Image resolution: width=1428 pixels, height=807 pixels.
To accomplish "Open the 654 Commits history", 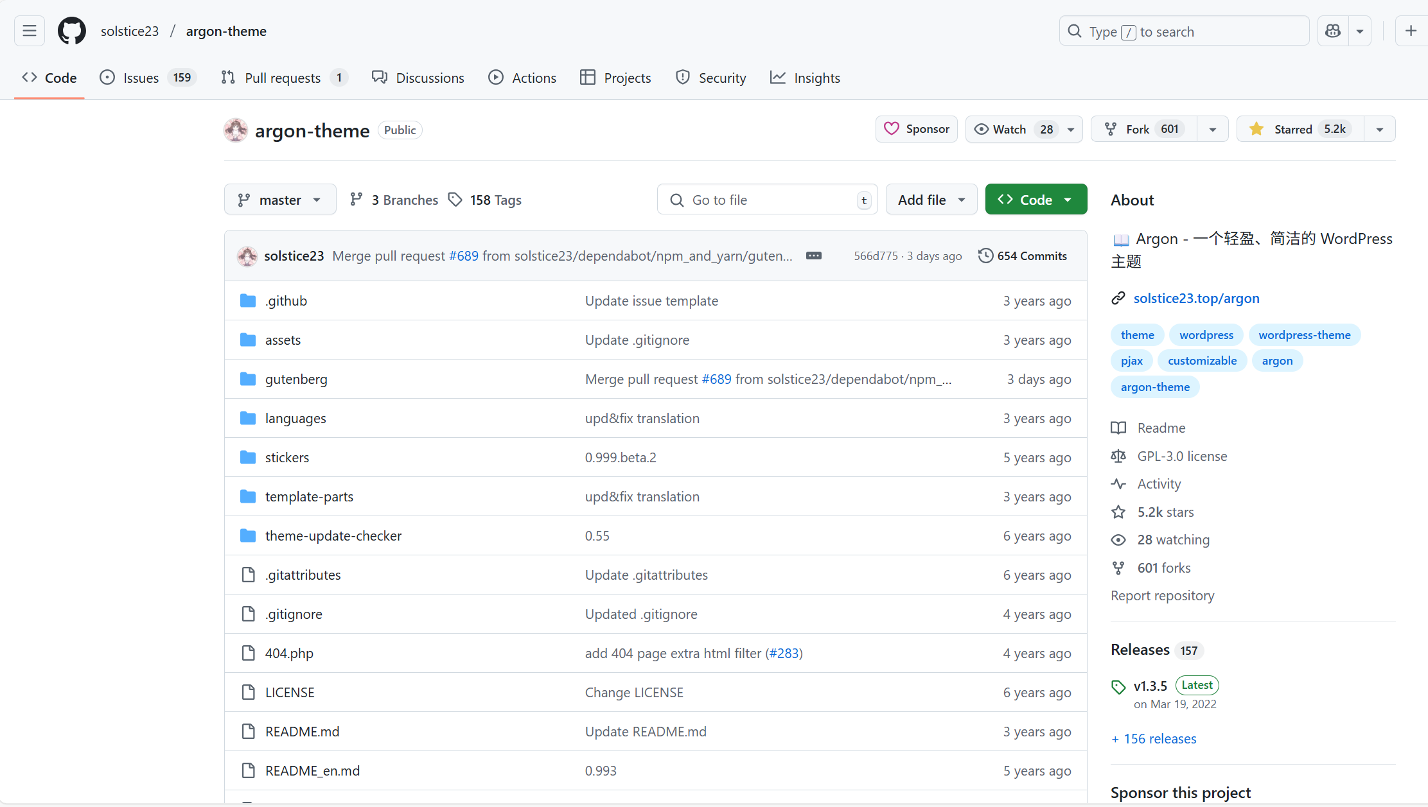I will [1023, 256].
